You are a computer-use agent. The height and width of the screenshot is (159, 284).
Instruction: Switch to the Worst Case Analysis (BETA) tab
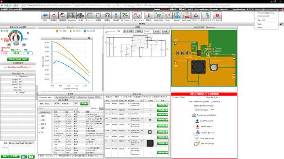(x=89, y=97)
